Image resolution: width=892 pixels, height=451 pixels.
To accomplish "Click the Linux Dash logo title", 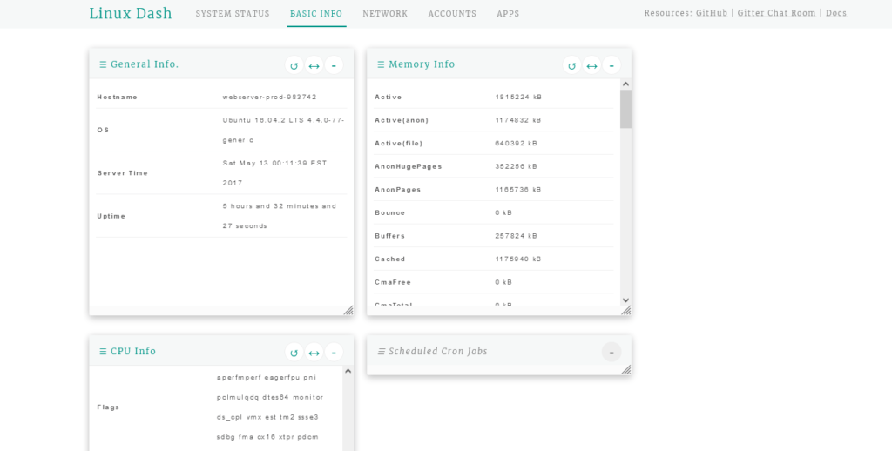I will 131,13.
